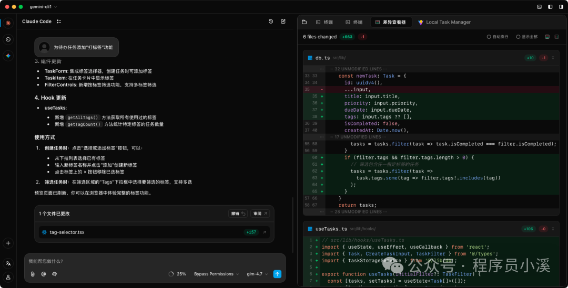This screenshot has height=288, width=568.
Task: Click the chat panel vertical scrollbar
Action: pyautogui.click(x=293, y=225)
